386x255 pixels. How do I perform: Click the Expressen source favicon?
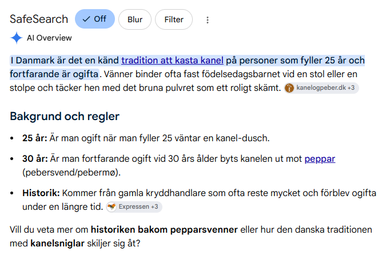(112, 207)
